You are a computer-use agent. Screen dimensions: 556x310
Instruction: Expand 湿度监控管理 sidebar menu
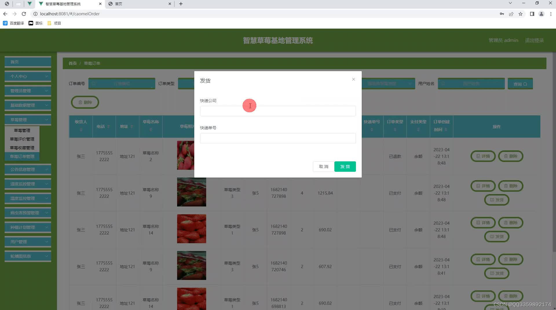[x=28, y=184]
